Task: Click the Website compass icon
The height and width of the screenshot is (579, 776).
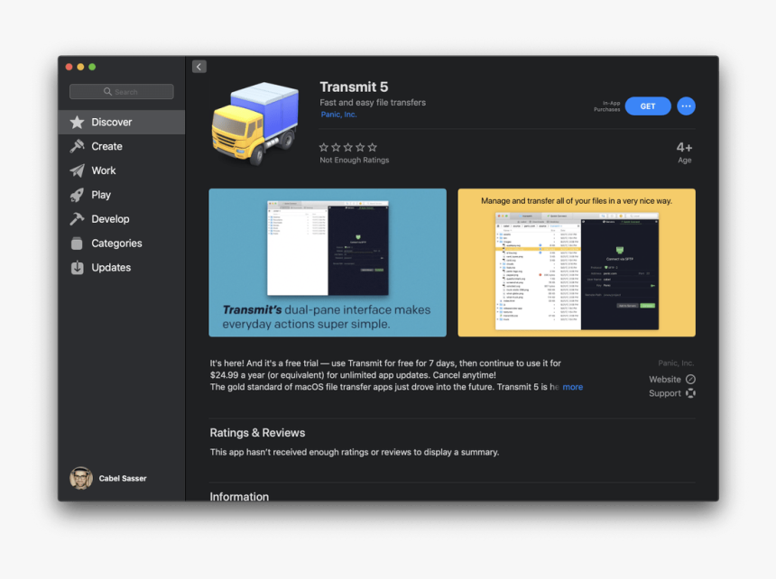Action: click(690, 380)
